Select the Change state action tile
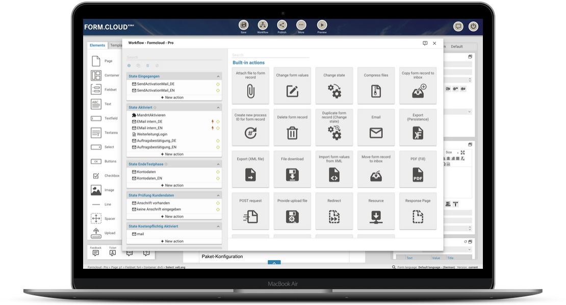 (335, 86)
